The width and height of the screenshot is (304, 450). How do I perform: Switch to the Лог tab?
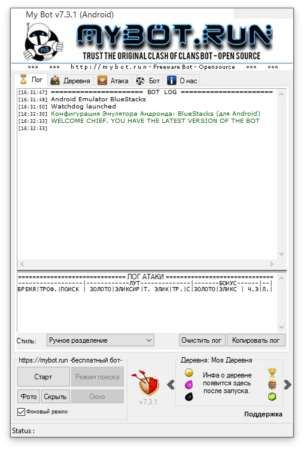tap(31, 80)
